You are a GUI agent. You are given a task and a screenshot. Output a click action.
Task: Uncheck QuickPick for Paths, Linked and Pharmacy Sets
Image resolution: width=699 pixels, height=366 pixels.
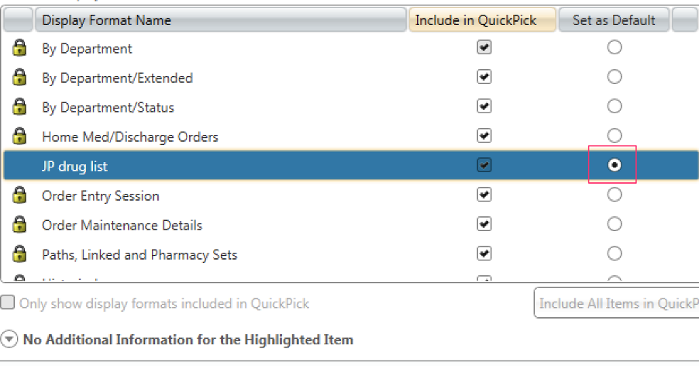coord(484,254)
